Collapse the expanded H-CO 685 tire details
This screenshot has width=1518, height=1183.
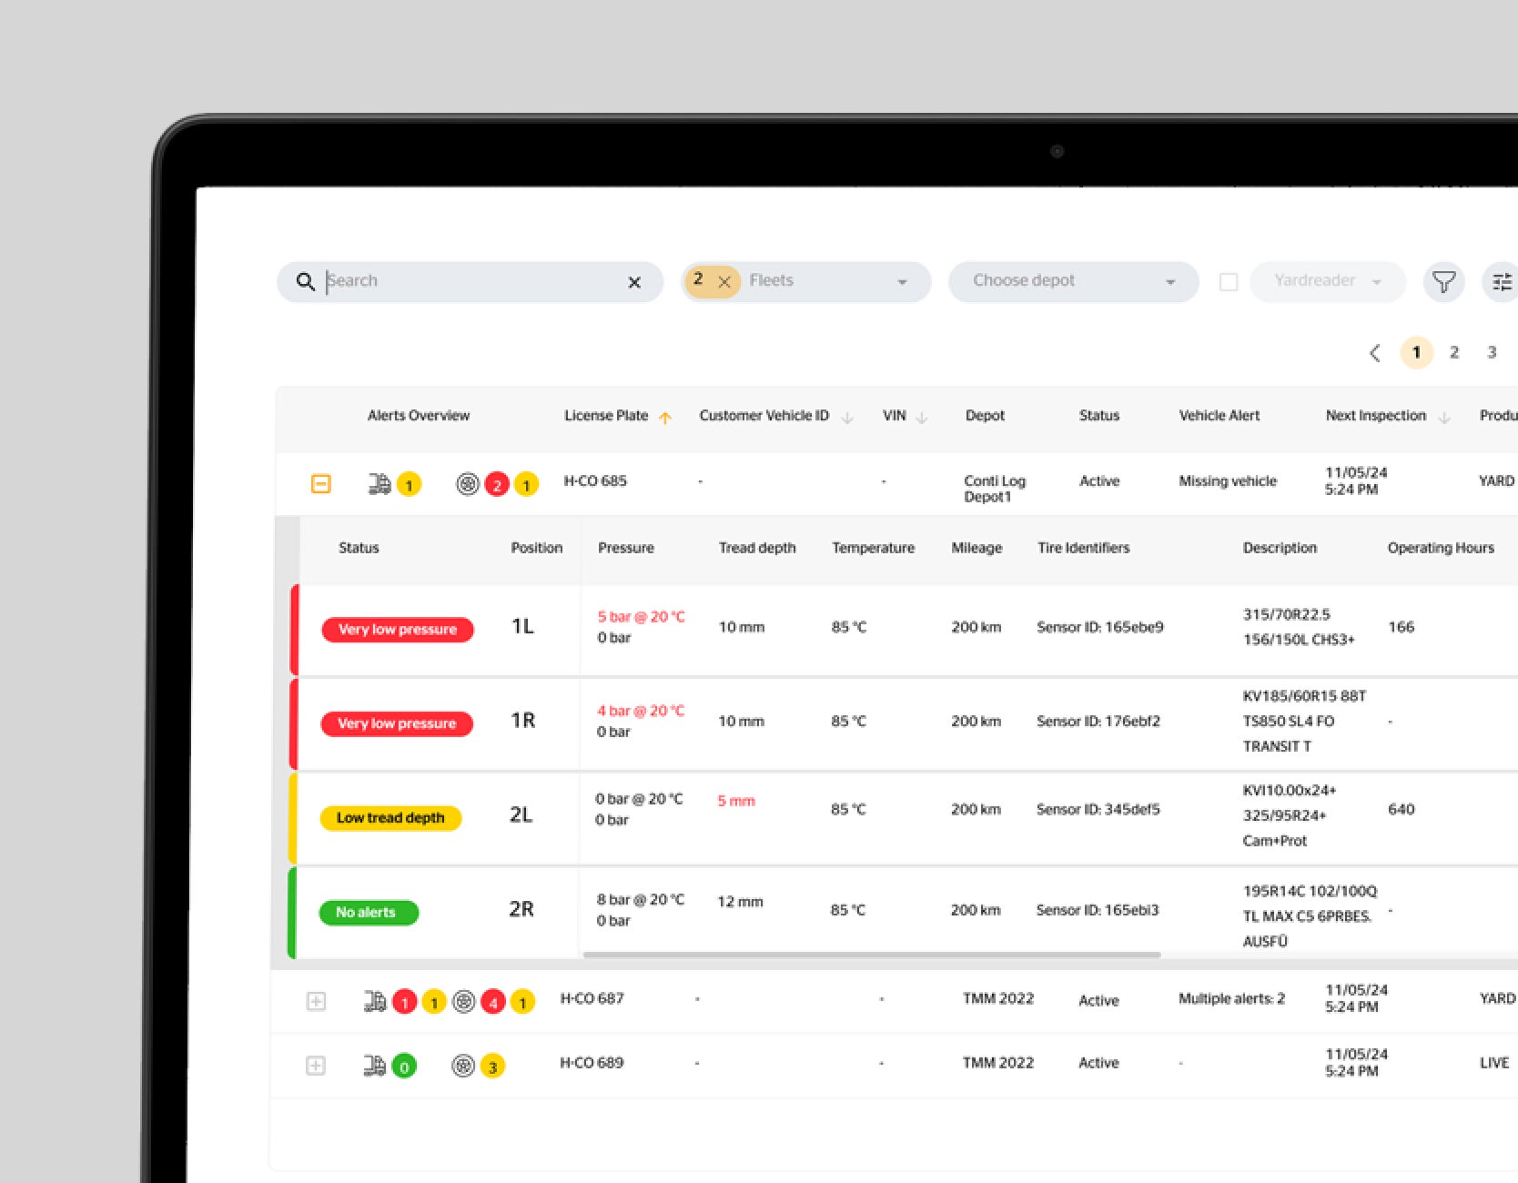[x=320, y=483]
